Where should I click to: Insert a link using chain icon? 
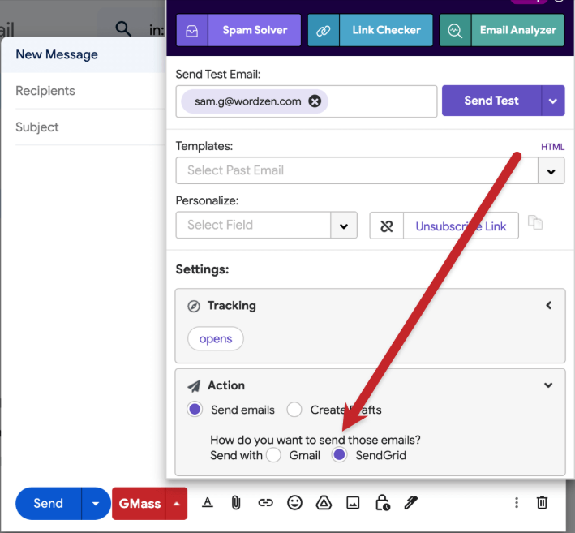click(x=265, y=502)
